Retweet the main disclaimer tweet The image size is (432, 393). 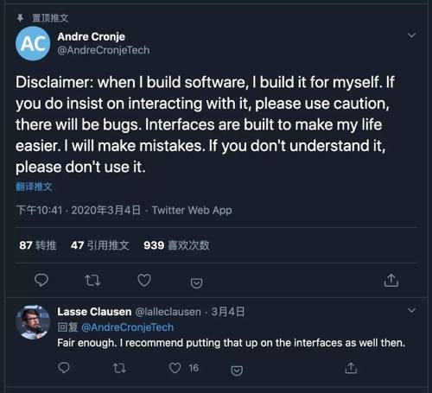click(92, 281)
